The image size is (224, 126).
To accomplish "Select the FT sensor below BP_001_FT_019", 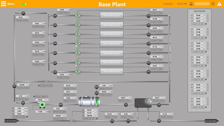I will click(128, 121).
